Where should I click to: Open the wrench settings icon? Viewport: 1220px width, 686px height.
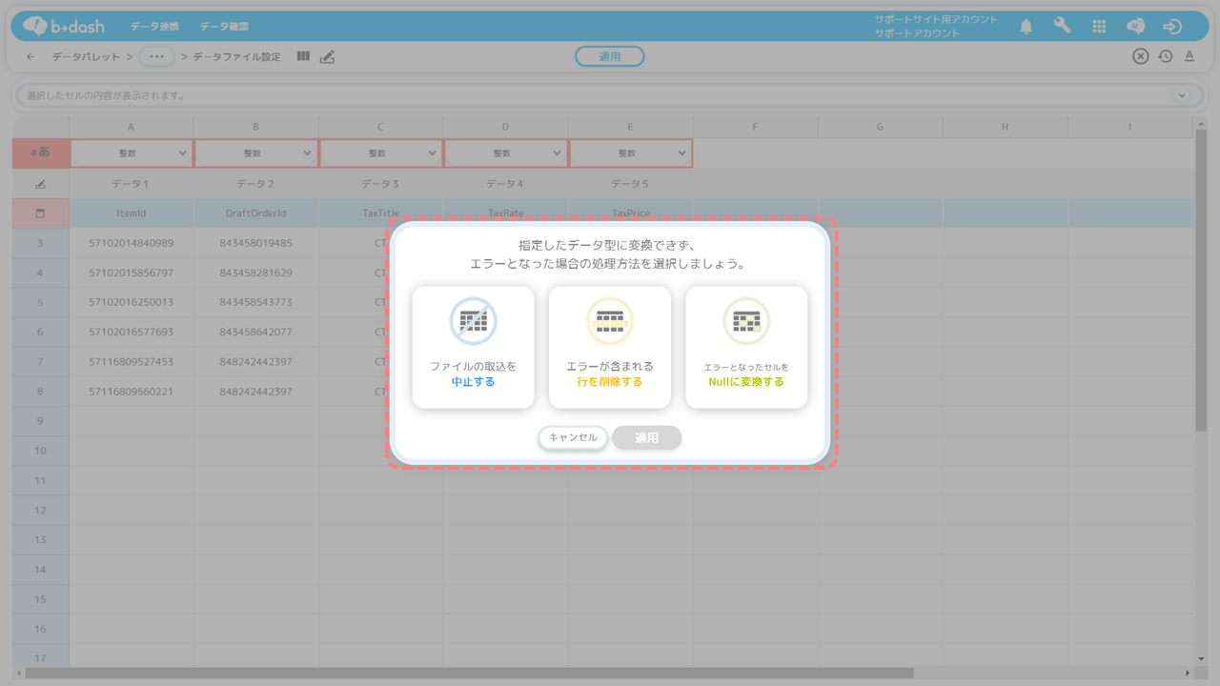point(1062,27)
